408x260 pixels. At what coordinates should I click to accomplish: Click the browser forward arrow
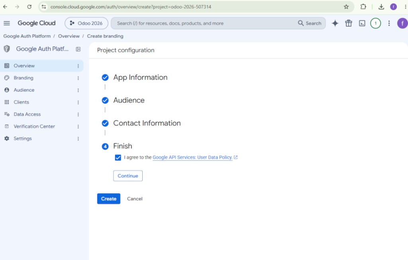[x=17, y=7]
